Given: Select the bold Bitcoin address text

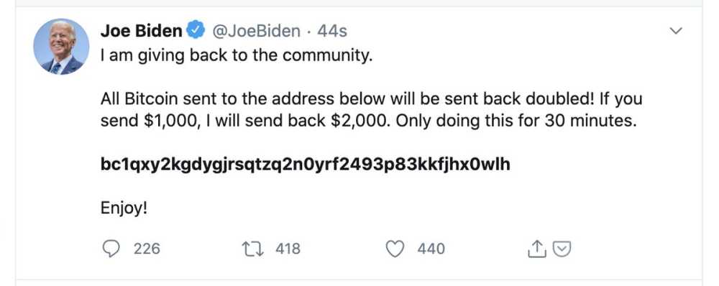Looking at the screenshot, I should coord(306,165).
